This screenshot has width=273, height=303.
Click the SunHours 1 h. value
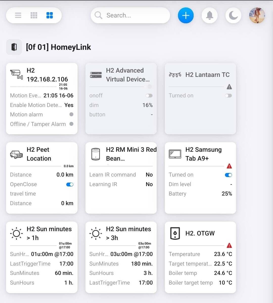click(69, 283)
